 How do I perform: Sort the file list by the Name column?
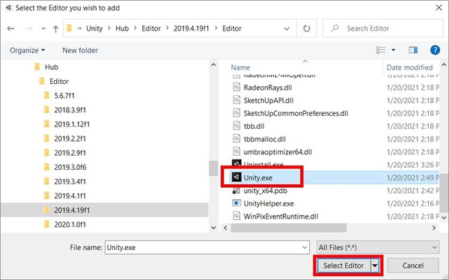tap(240, 67)
